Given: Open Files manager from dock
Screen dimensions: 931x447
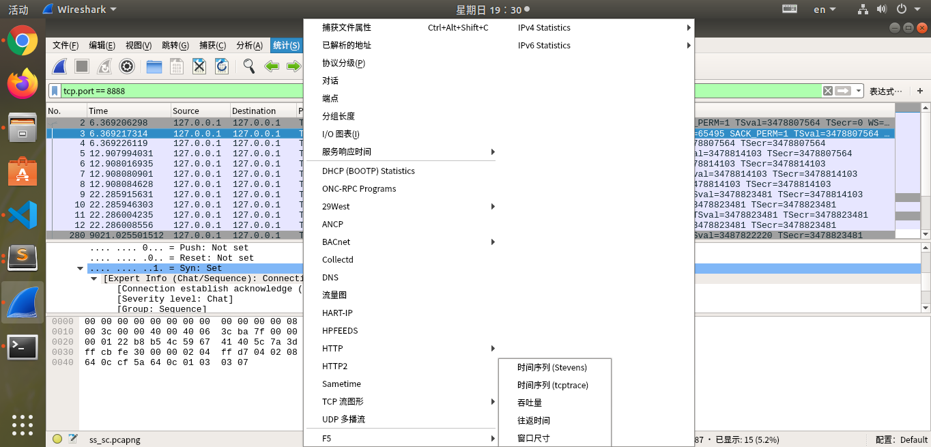Looking at the screenshot, I should tap(23, 129).
